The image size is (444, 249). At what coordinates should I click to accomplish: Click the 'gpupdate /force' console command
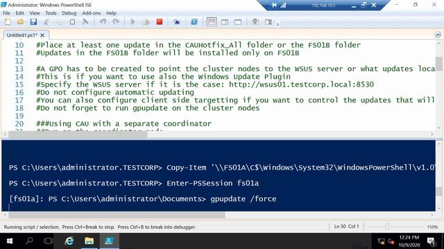(244, 199)
